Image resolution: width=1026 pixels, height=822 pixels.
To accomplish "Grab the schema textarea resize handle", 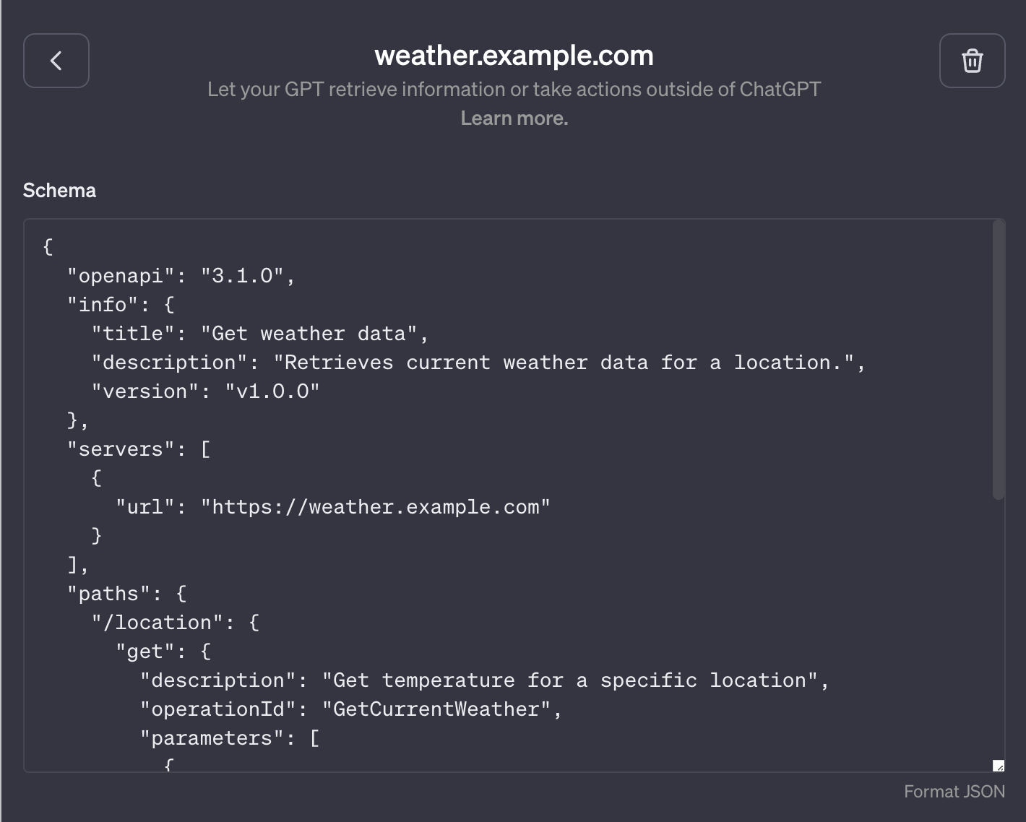I will click(999, 766).
